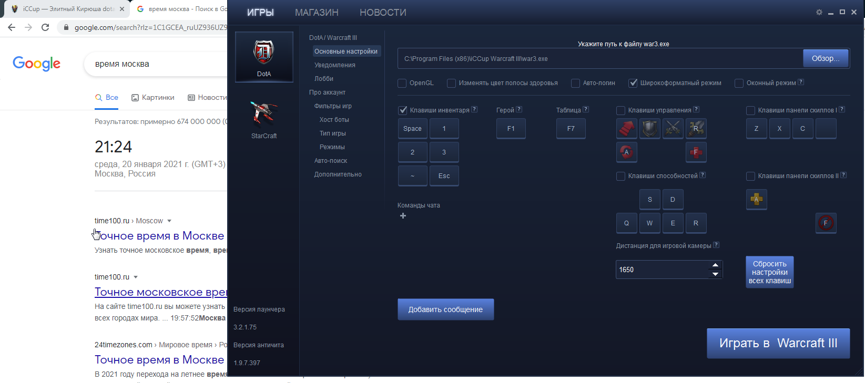The height and width of the screenshot is (383, 865).
Task: Click Сбросить настройки всех клавиш button
Action: pyautogui.click(x=769, y=272)
